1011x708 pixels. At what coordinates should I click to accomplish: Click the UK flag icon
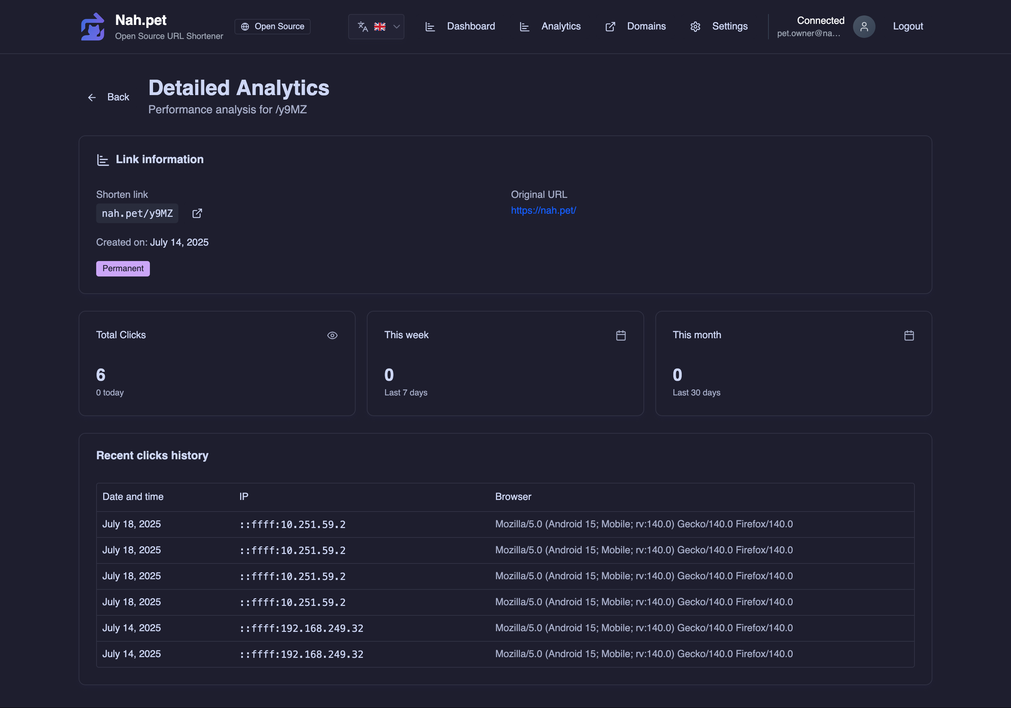[379, 26]
